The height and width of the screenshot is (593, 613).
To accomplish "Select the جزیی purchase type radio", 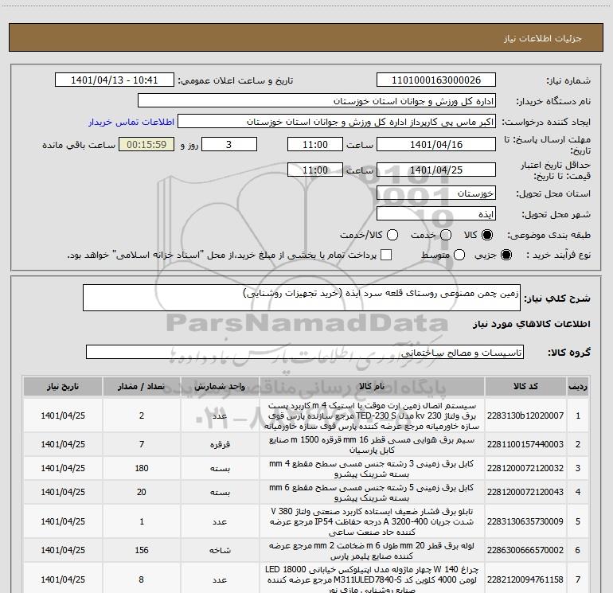I will [506, 256].
